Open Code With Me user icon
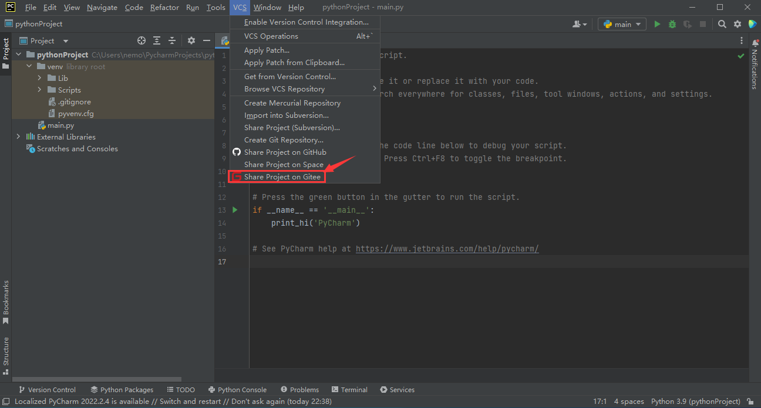761x408 pixels. click(579, 23)
